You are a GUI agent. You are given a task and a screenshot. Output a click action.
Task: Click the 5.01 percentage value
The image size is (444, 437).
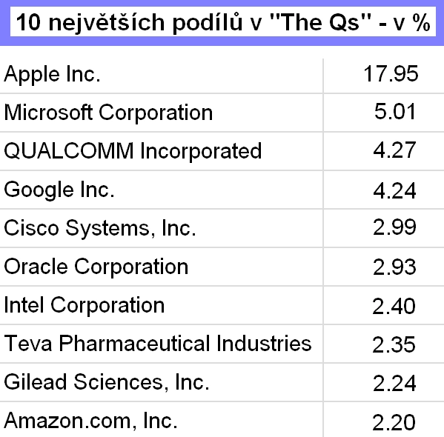point(395,111)
